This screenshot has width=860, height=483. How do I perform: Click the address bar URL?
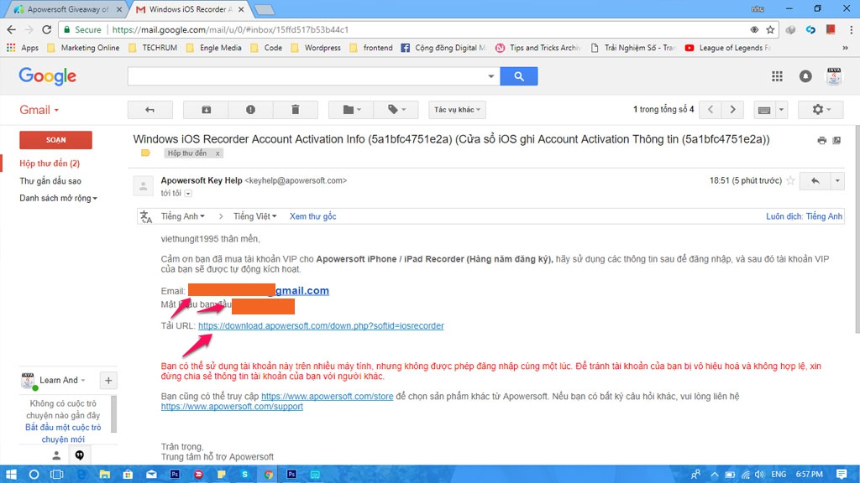(x=230, y=29)
